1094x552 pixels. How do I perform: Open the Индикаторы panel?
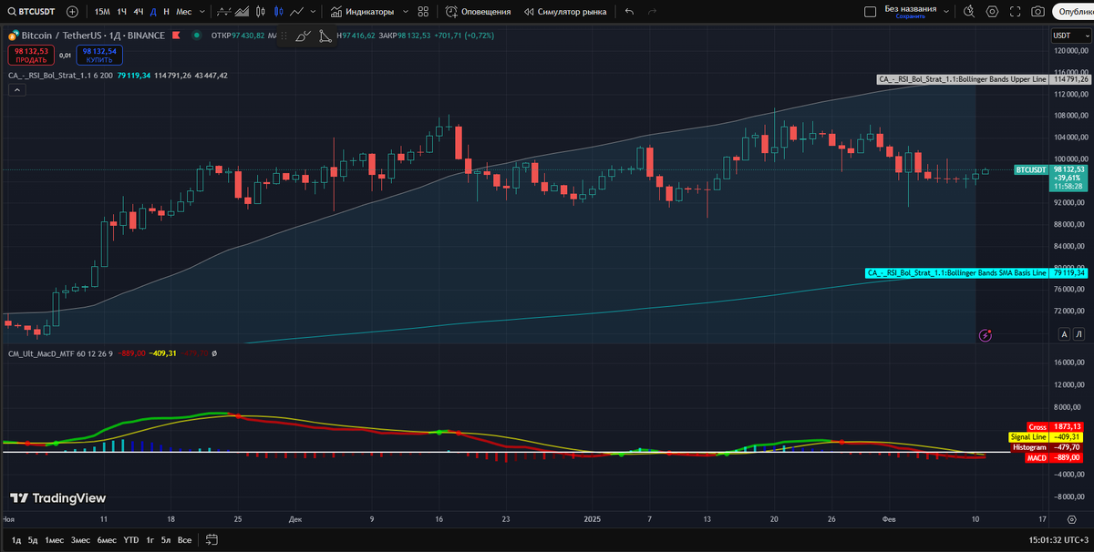point(362,12)
